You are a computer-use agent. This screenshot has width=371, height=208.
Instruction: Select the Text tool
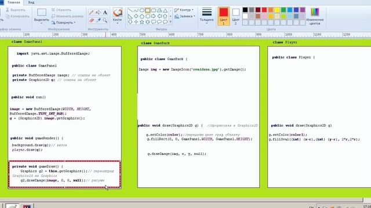click(105, 12)
